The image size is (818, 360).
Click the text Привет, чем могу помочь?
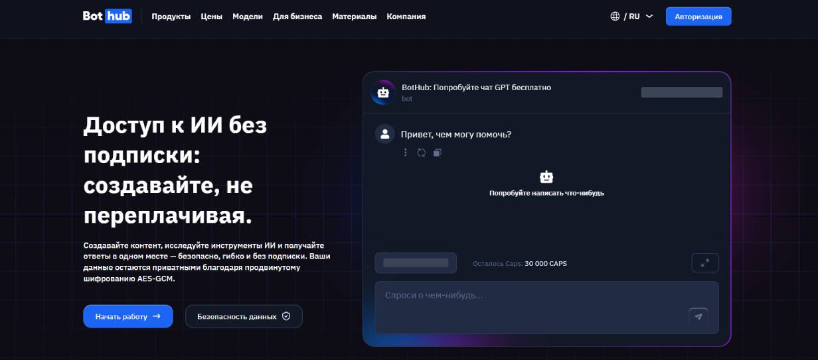(x=456, y=134)
